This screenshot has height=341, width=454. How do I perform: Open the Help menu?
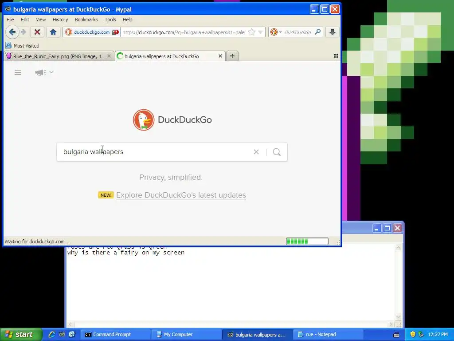(x=127, y=20)
